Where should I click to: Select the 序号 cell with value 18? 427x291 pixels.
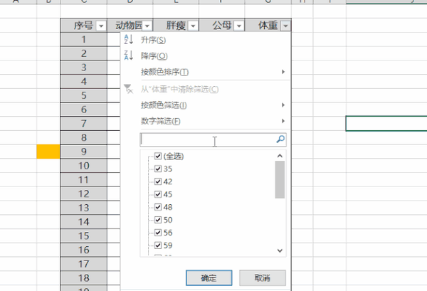[x=83, y=278]
